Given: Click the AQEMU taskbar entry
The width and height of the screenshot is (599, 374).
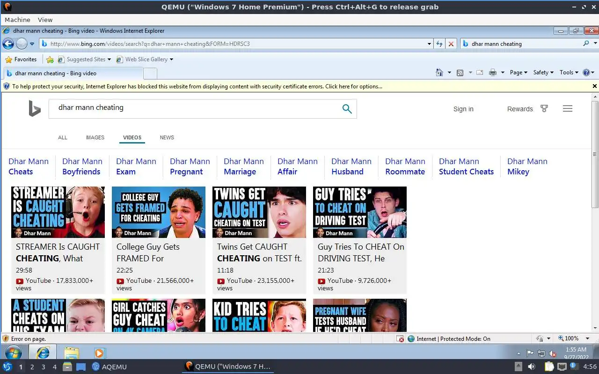Looking at the screenshot, I should [110, 367].
